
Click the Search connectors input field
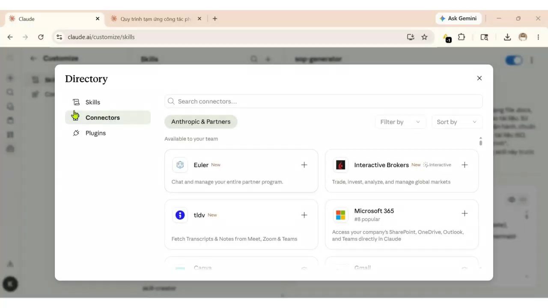(x=323, y=101)
